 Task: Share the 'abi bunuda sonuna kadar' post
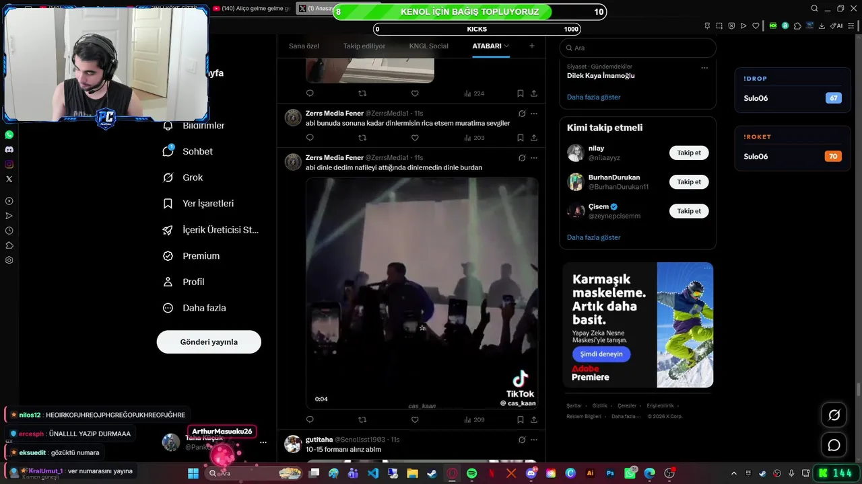coord(534,138)
